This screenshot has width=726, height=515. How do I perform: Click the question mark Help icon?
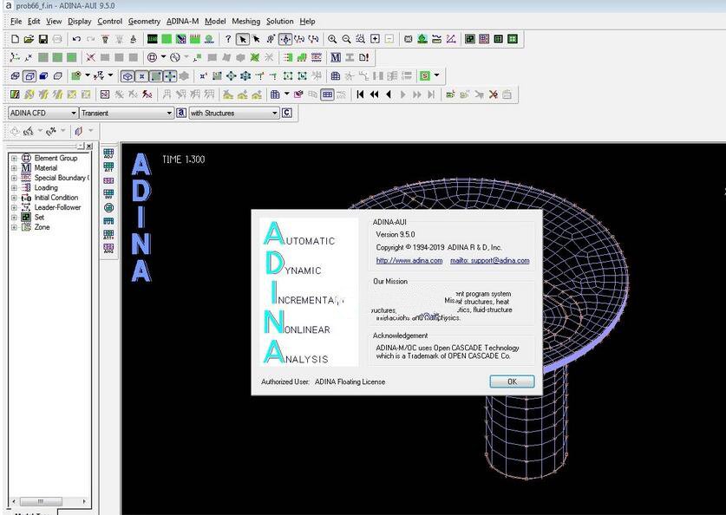[228, 39]
